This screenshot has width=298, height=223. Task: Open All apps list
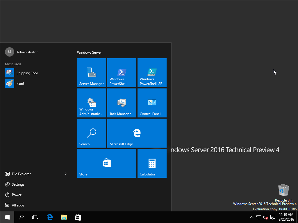pos(18,205)
